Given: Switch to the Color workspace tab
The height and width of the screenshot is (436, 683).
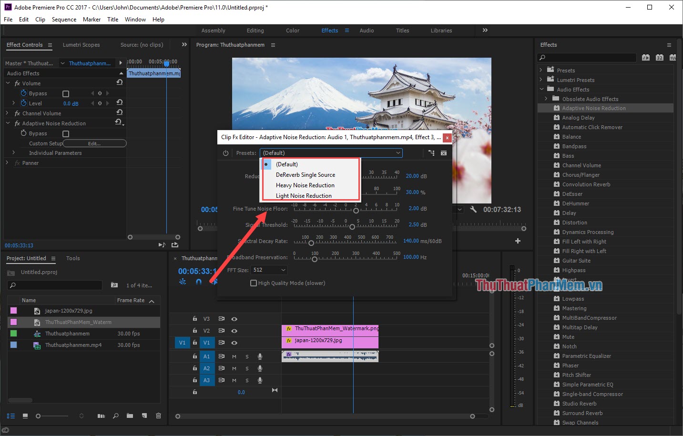Looking at the screenshot, I should (x=292, y=30).
